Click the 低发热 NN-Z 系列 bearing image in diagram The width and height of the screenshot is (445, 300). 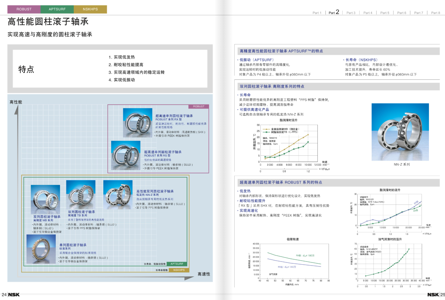pyautogui.click(x=118, y=195)
